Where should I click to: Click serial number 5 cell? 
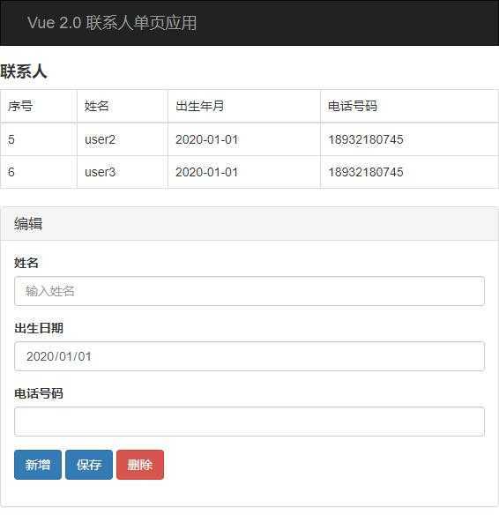point(39,139)
